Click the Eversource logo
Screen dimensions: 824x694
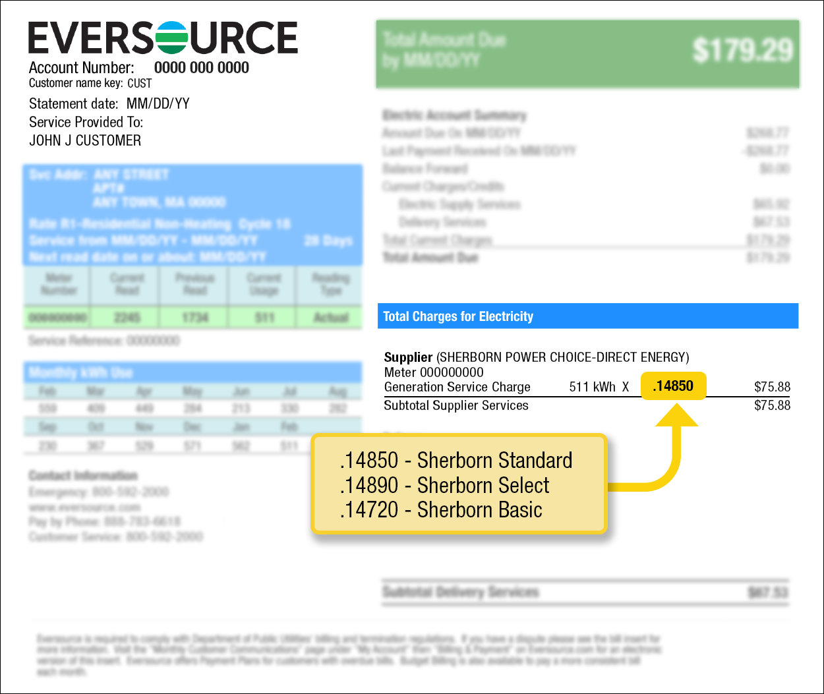pyautogui.click(x=163, y=38)
